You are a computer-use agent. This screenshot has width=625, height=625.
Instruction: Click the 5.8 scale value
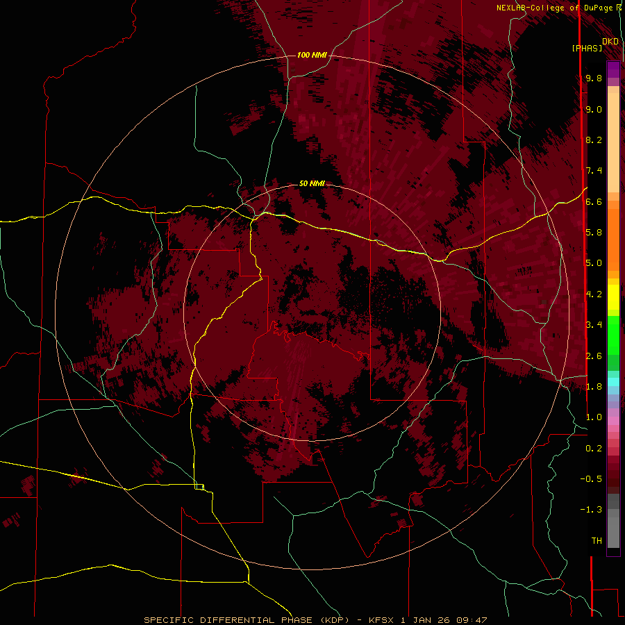tap(594, 233)
